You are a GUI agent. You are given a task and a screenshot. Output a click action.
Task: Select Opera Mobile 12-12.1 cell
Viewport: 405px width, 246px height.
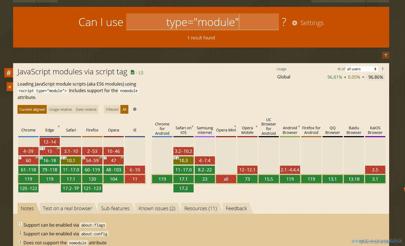(x=247, y=170)
